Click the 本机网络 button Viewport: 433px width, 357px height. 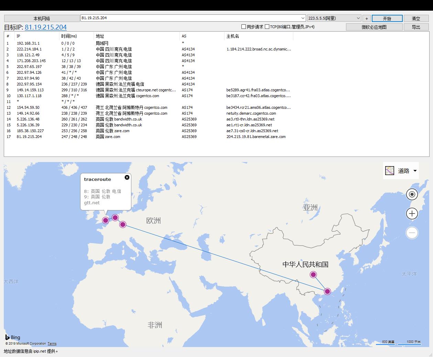tap(42, 19)
